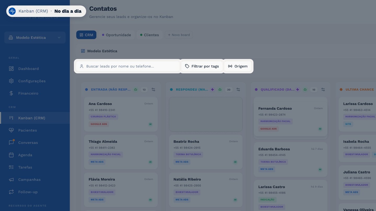Click the AI badge on Ana Cardoso's card

[150, 124]
